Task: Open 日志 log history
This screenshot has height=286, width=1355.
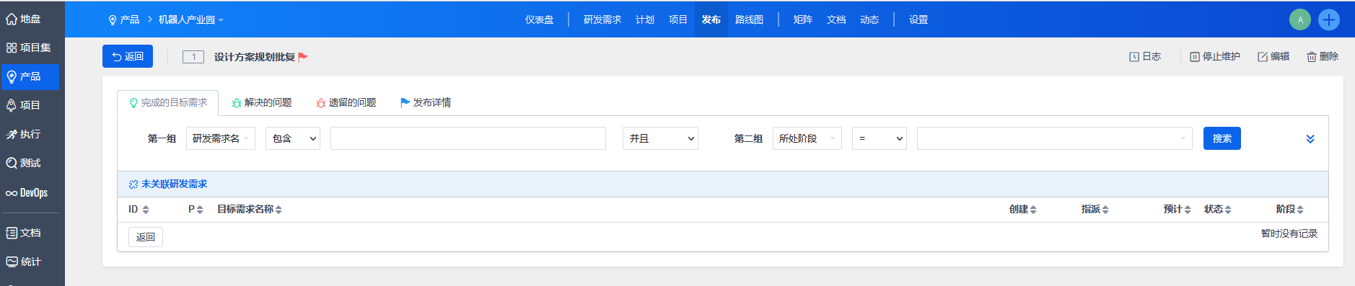Action: click(x=1145, y=56)
